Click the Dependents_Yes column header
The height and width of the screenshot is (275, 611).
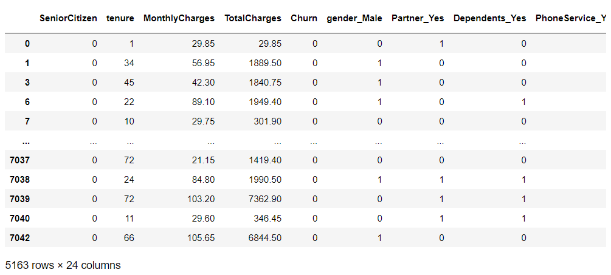(490, 18)
